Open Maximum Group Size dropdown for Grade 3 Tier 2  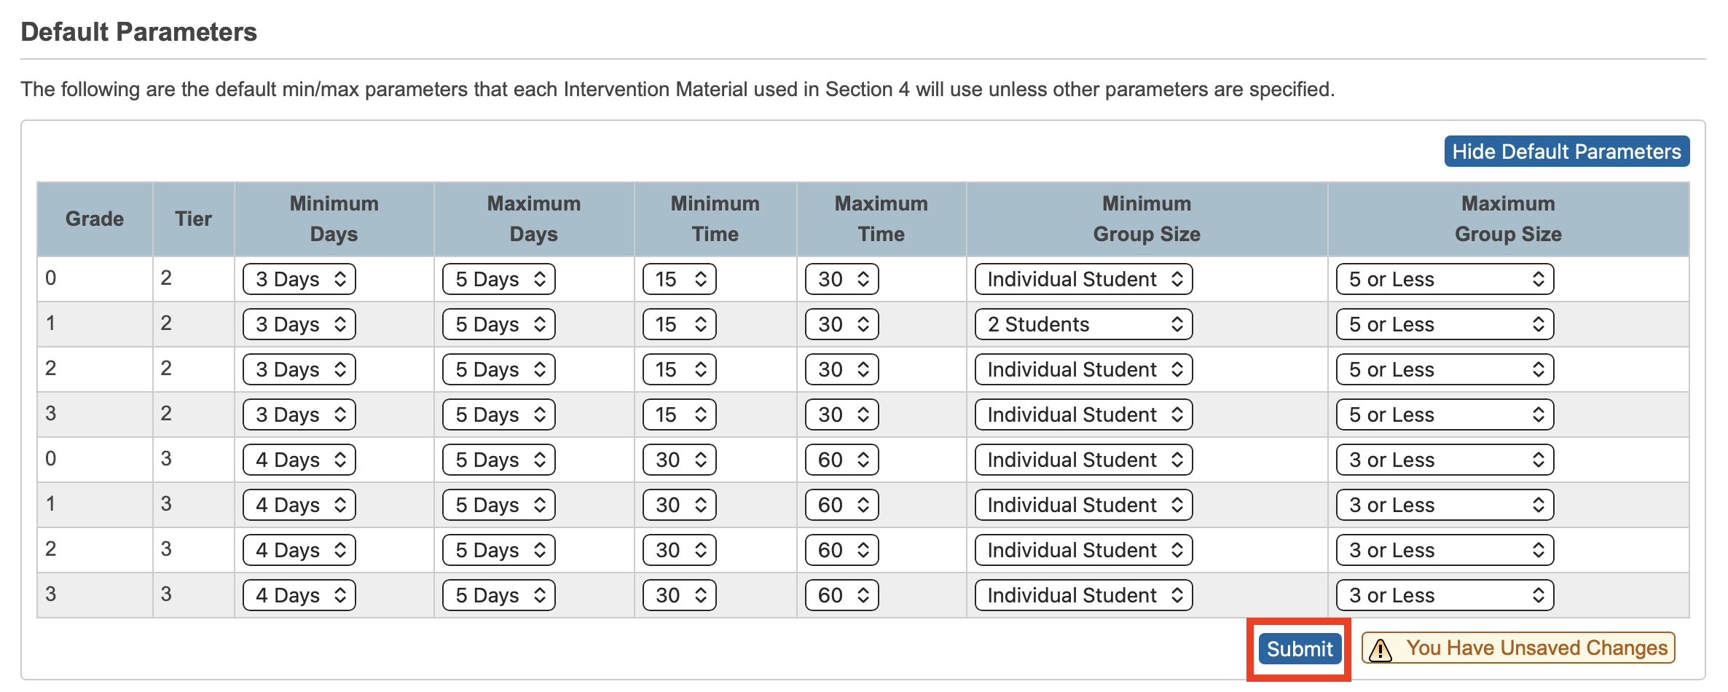[1444, 414]
